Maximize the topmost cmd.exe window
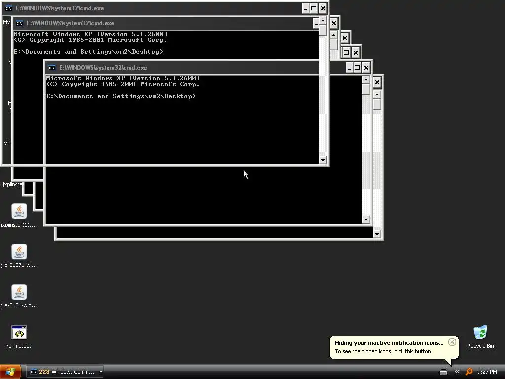The width and height of the screenshot is (505, 379). (314, 8)
